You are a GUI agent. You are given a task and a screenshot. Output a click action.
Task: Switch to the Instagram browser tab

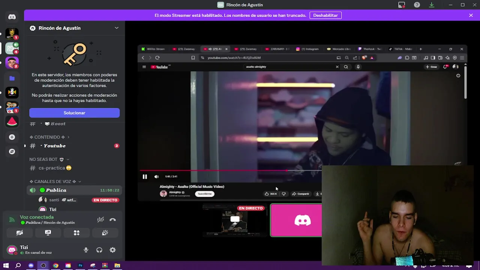307,49
